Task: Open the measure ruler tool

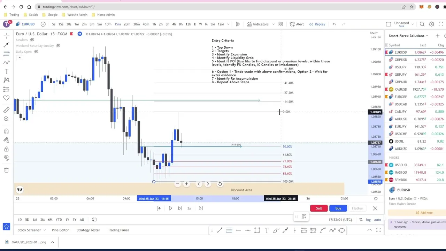Action: coord(6,110)
